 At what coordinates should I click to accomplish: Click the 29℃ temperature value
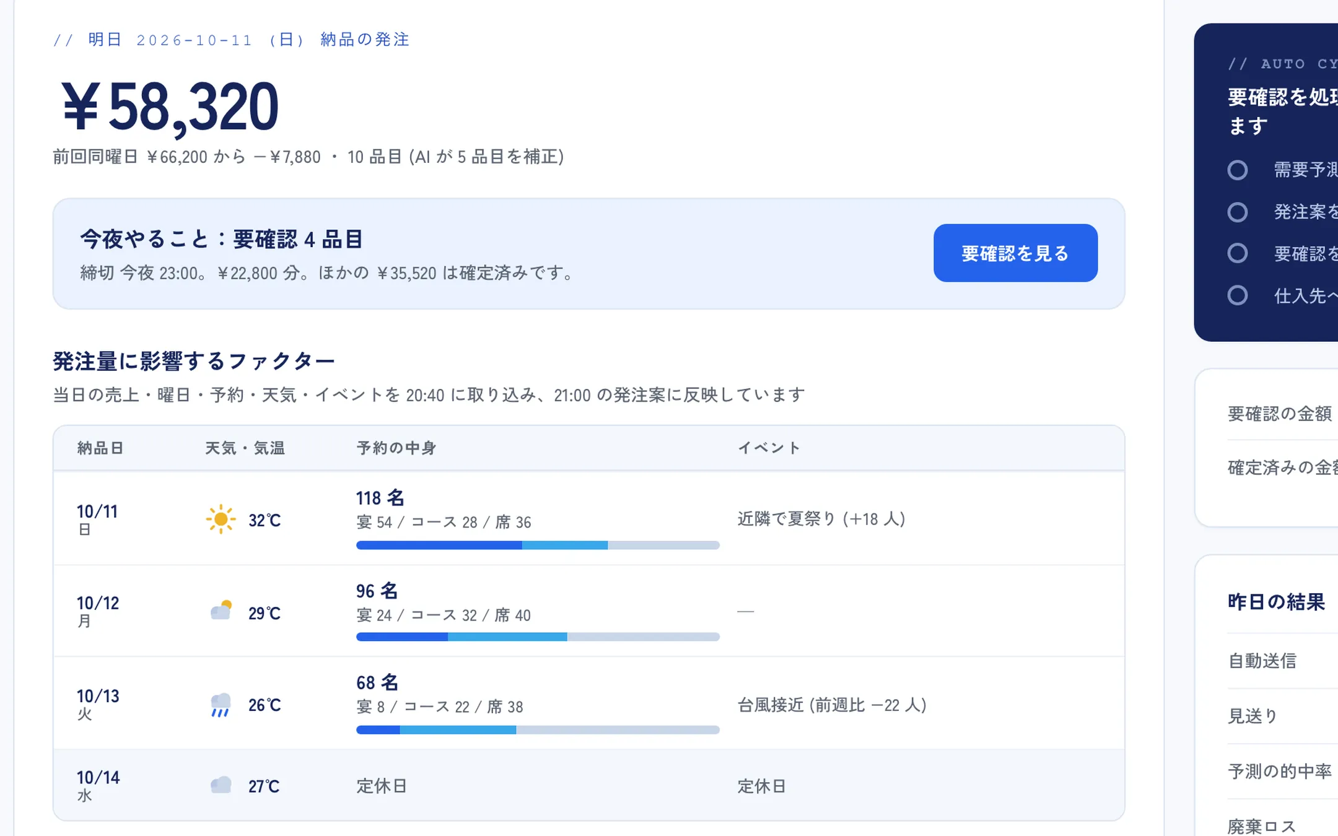(x=265, y=613)
